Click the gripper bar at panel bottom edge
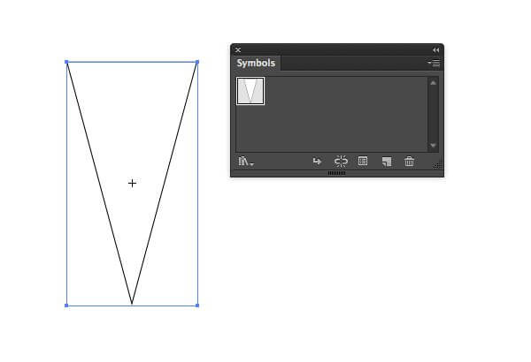531x362 pixels. point(337,173)
